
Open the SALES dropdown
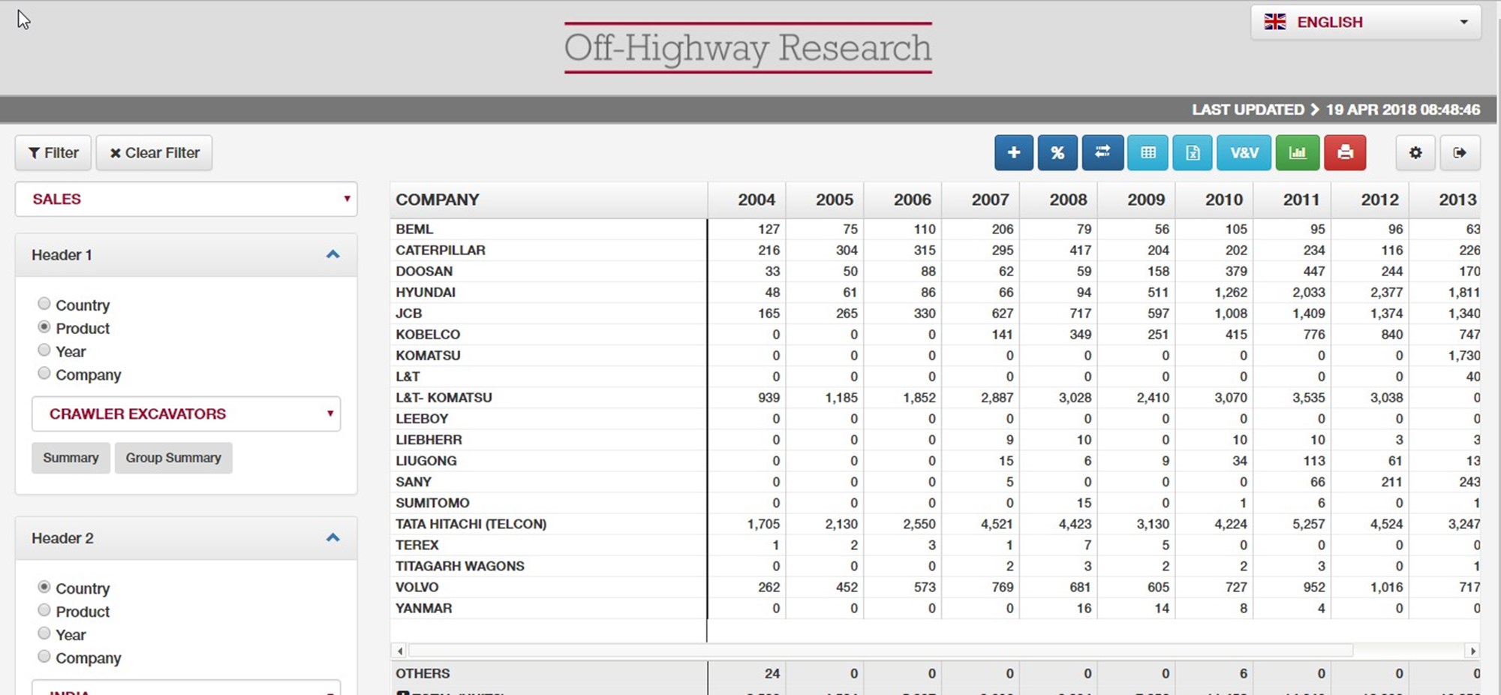(x=186, y=200)
